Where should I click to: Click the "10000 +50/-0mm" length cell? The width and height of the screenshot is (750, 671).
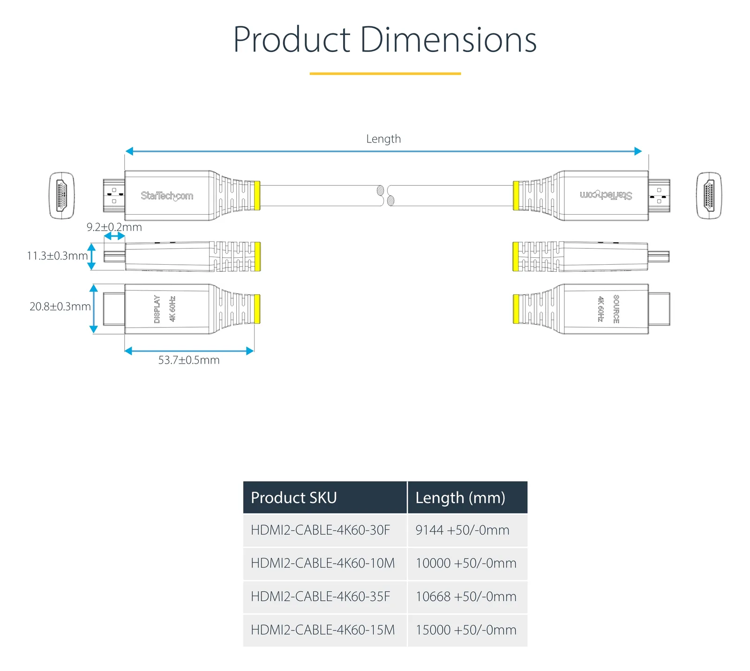(468, 564)
